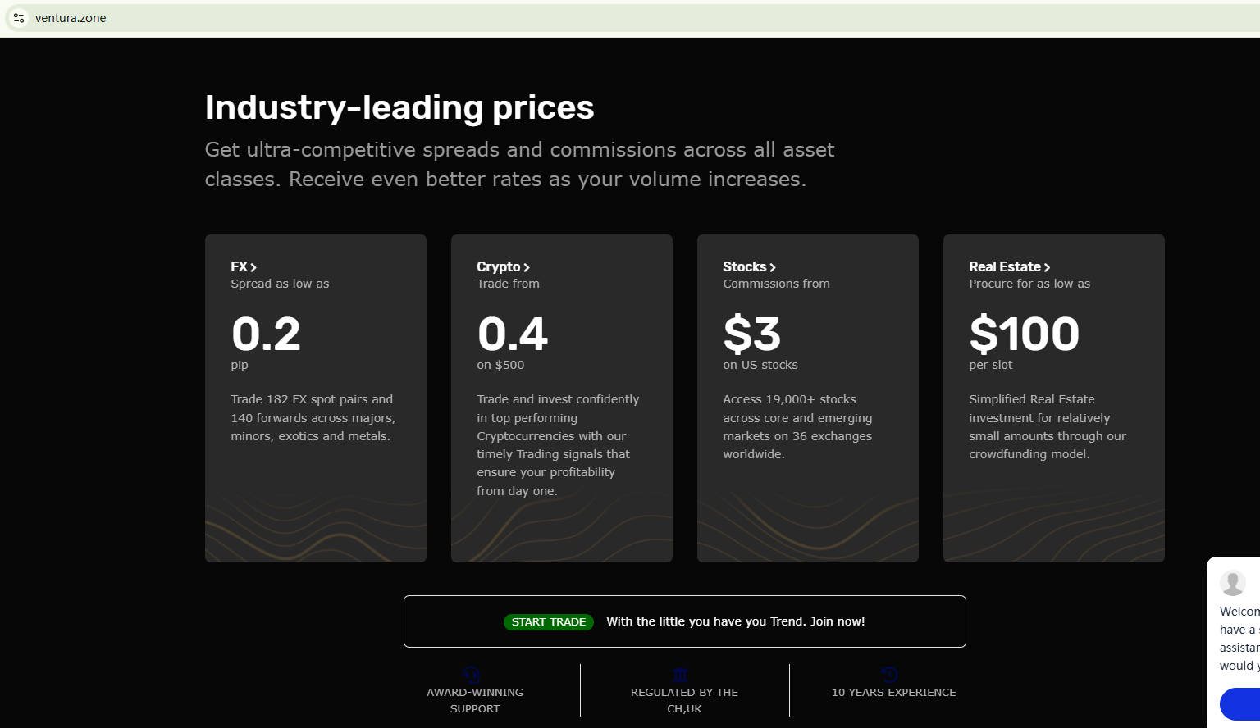Open the Stocks heading link
The height and width of the screenshot is (728, 1260).
click(744, 266)
